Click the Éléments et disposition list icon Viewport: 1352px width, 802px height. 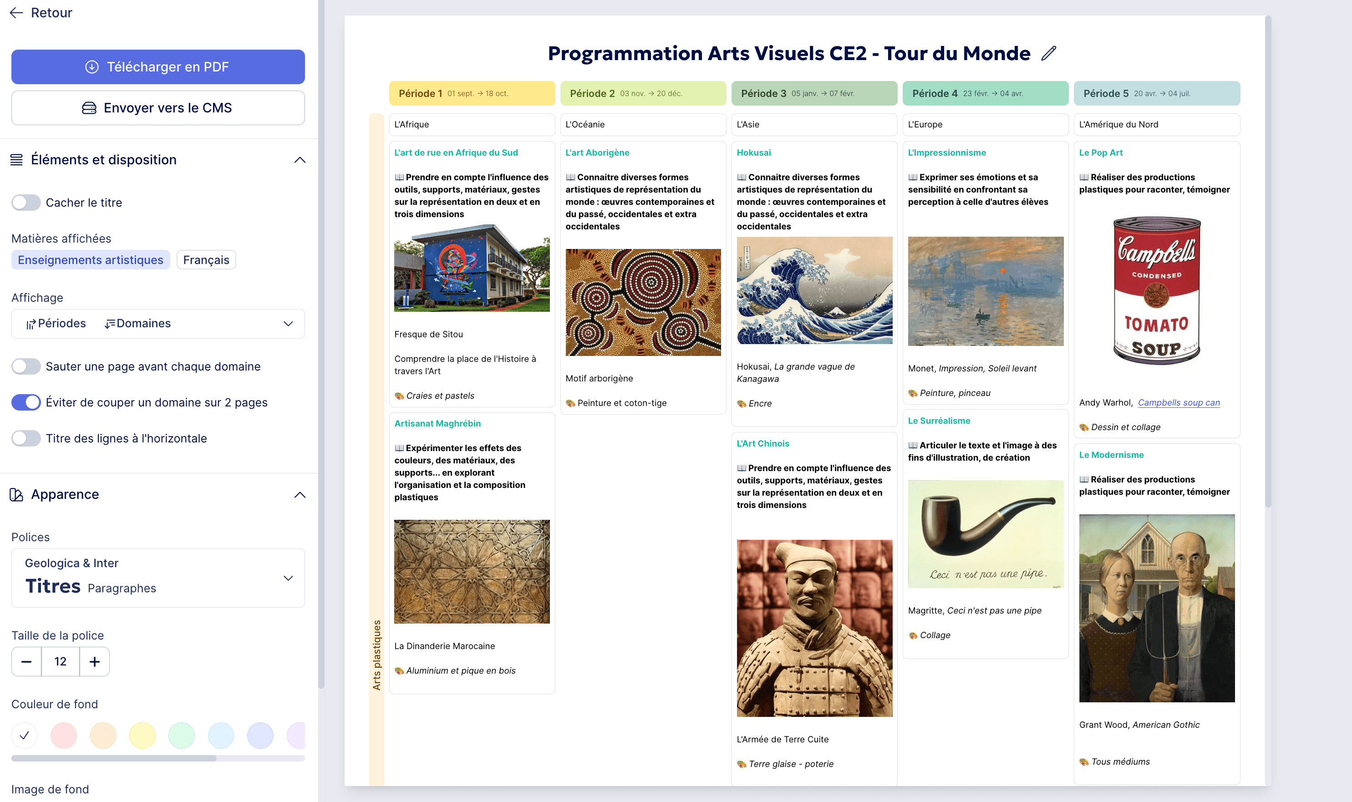(x=16, y=159)
